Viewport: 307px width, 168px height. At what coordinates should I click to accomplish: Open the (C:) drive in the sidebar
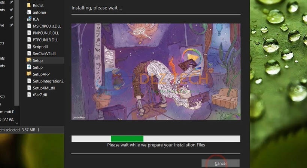point(3,96)
